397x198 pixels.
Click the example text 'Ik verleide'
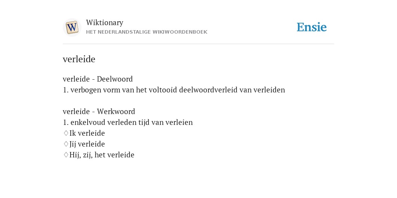87,133
